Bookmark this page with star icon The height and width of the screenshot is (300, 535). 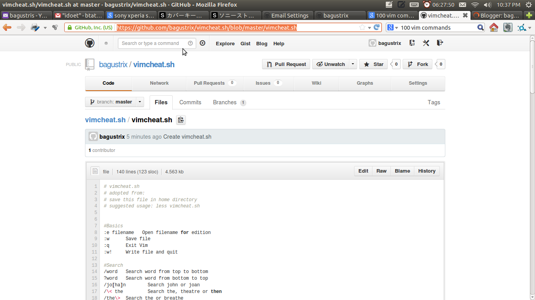362,27
